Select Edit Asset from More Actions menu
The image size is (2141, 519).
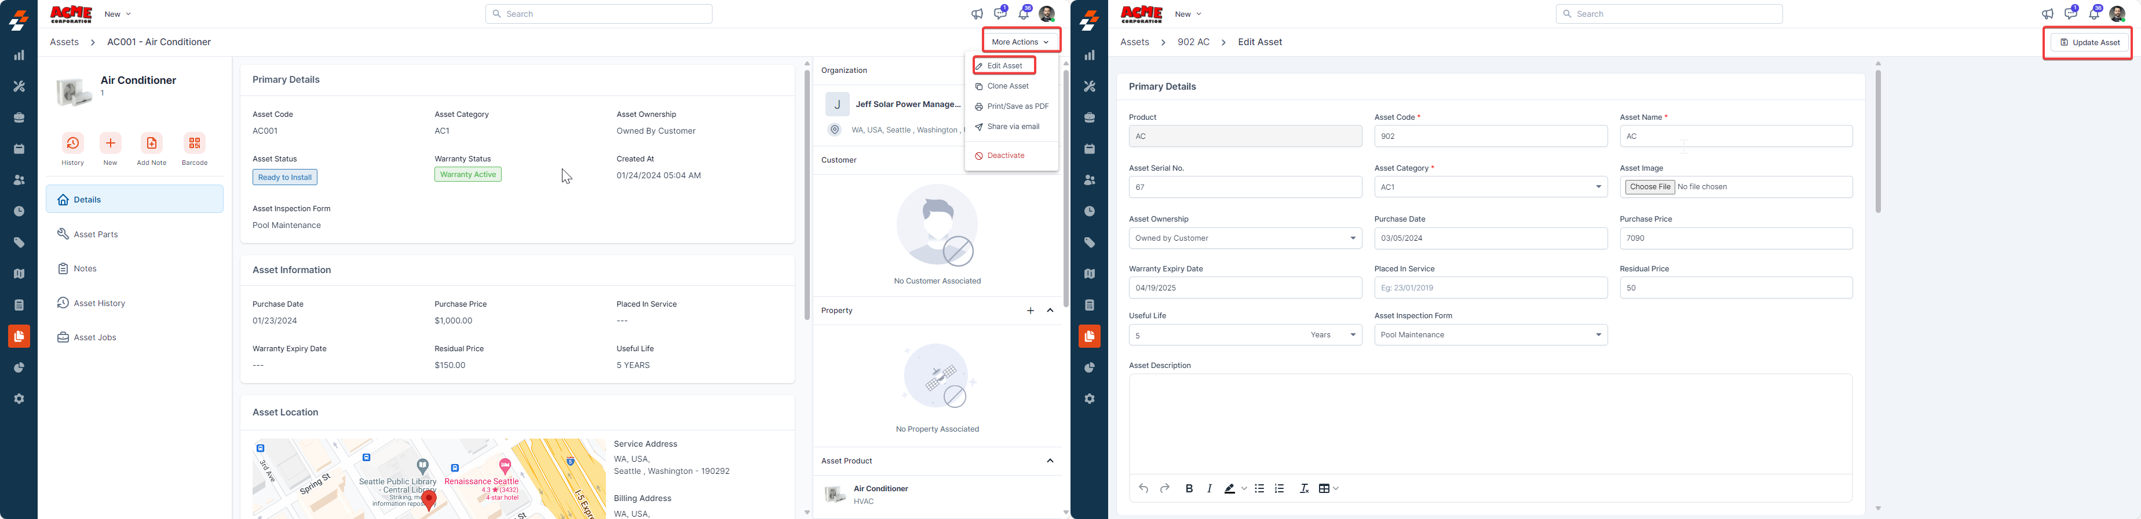pyautogui.click(x=1004, y=65)
